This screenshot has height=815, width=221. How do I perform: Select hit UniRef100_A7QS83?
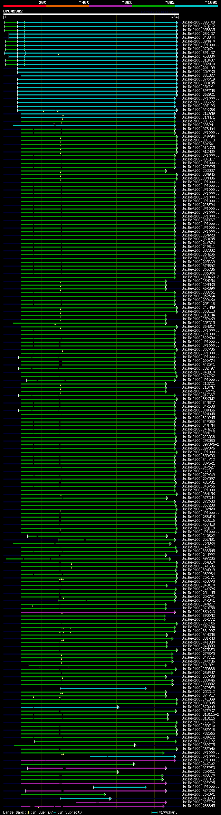pyautogui.click(x=198, y=798)
